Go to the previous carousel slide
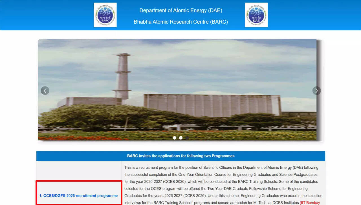The height and width of the screenshot is (205, 361). pyautogui.click(x=45, y=91)
